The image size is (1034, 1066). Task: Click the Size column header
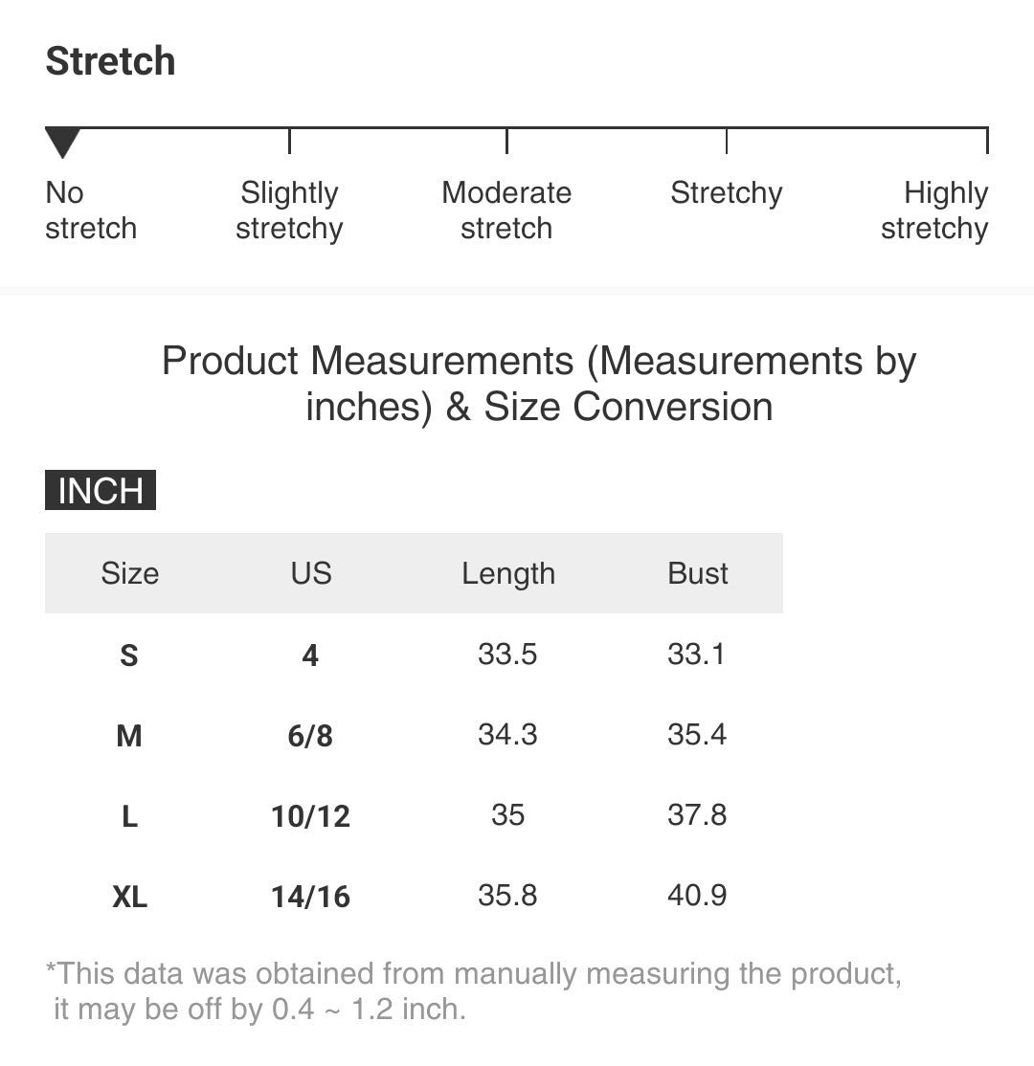129,573
